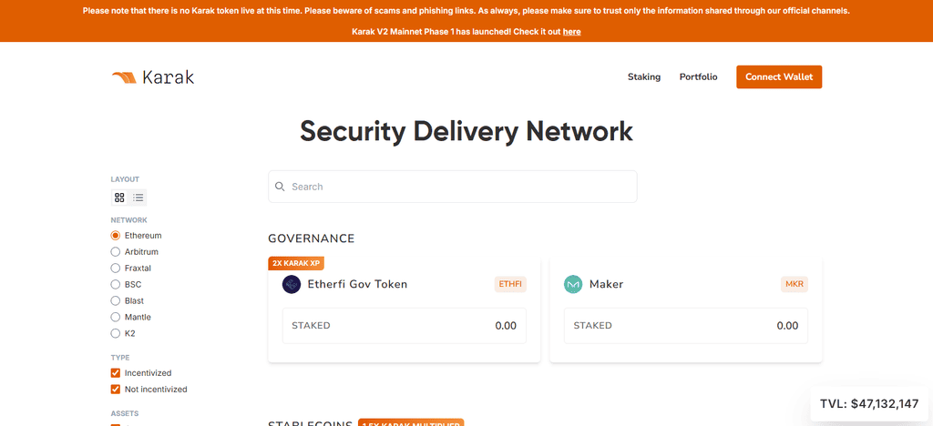933x426 pixels.
Task: Click the Etherfi Gov Token logo
Action: (292, 284)
